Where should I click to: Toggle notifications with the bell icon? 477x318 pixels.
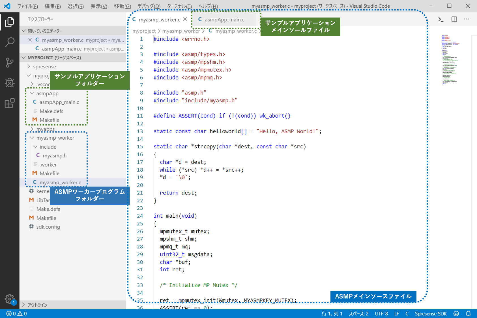click(469, 313)
